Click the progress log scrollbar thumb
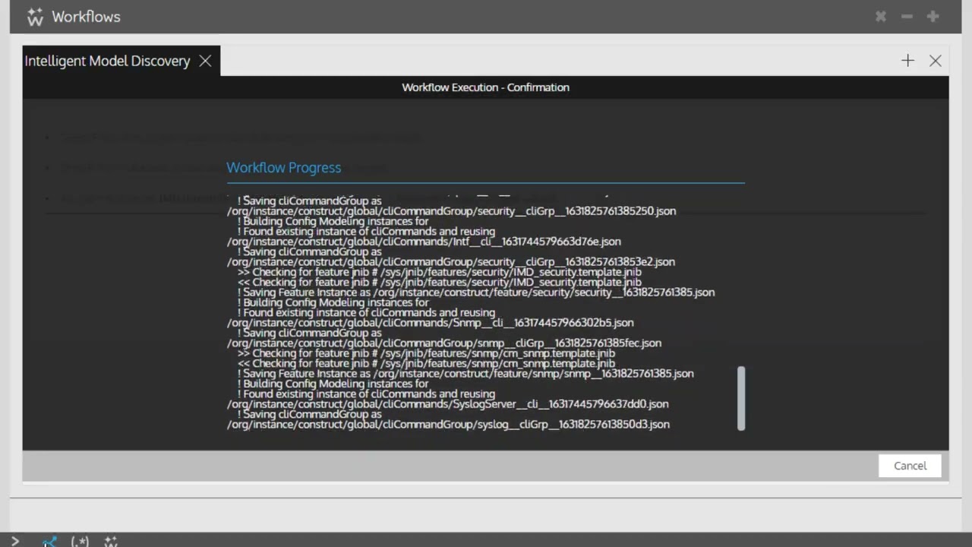 (741, 398)
